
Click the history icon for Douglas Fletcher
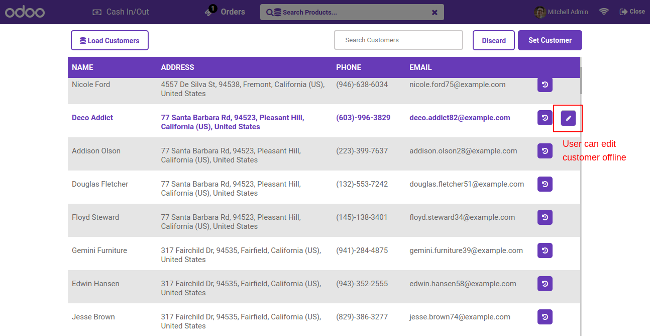pos(545,184)
